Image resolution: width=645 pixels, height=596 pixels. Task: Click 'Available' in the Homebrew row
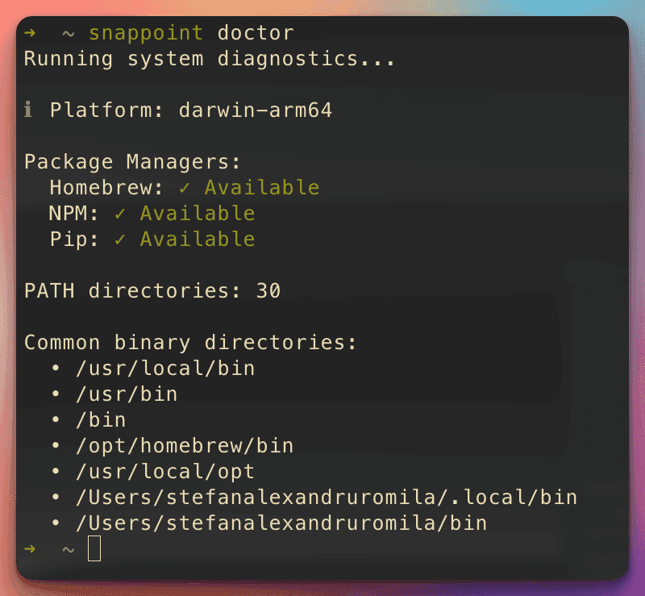pos(262,187)
